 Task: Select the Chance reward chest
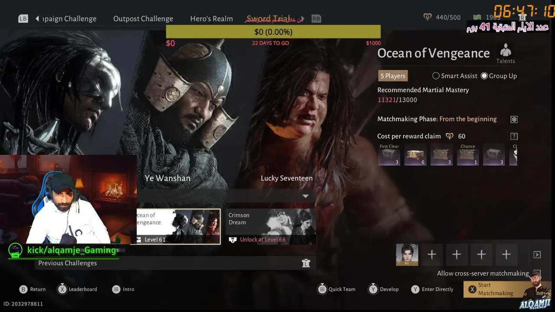[468, 155]
